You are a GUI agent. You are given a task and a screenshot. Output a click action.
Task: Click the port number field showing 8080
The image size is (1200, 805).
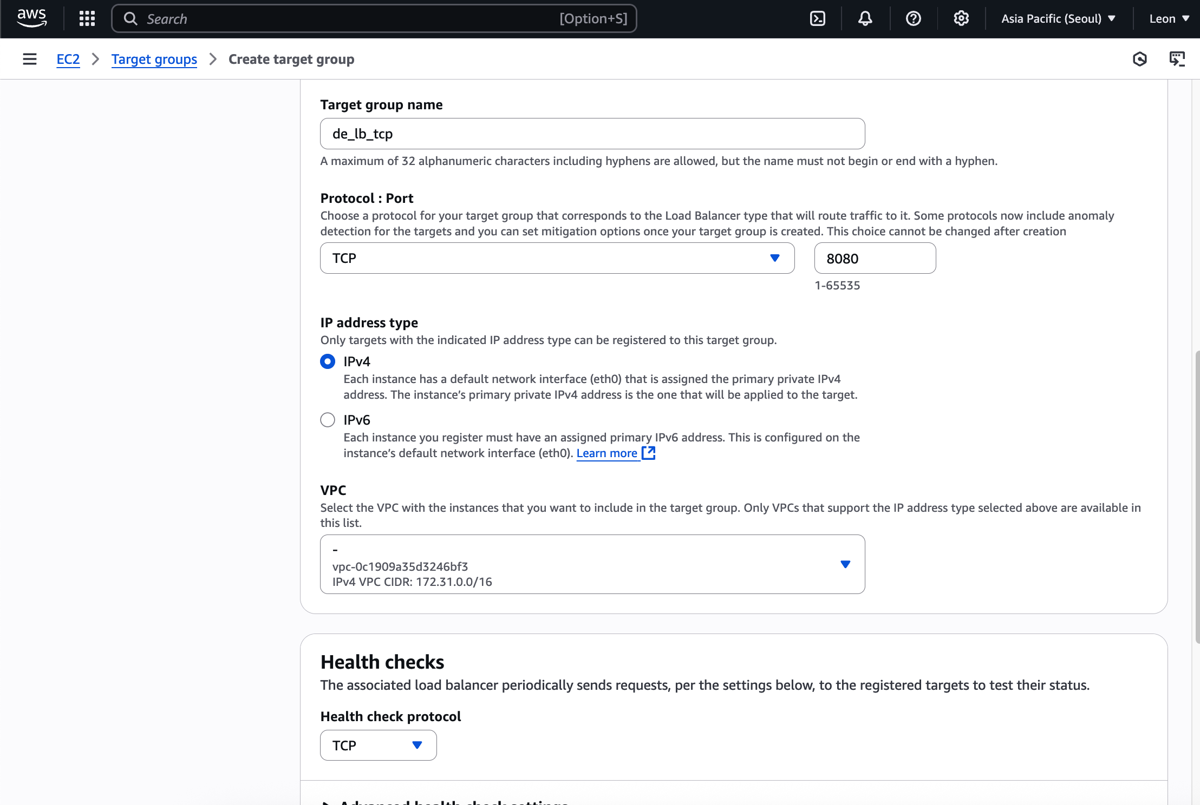click(x=874, y=258)
